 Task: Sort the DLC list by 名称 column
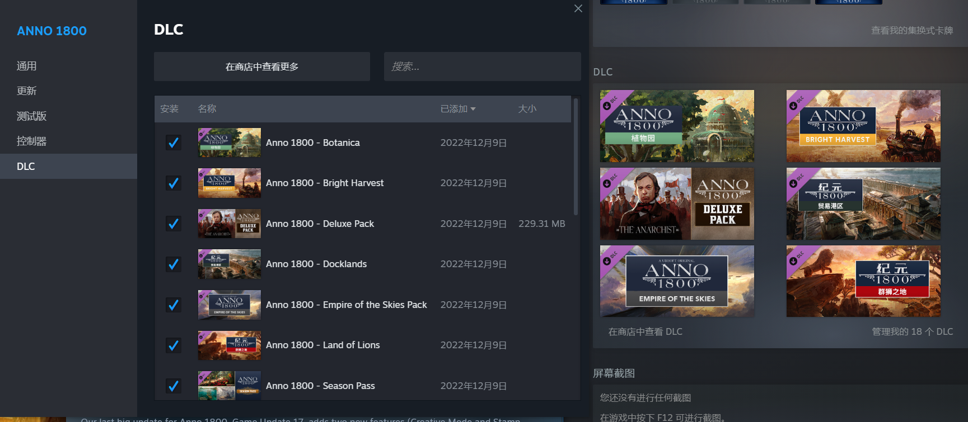(207, 109)
